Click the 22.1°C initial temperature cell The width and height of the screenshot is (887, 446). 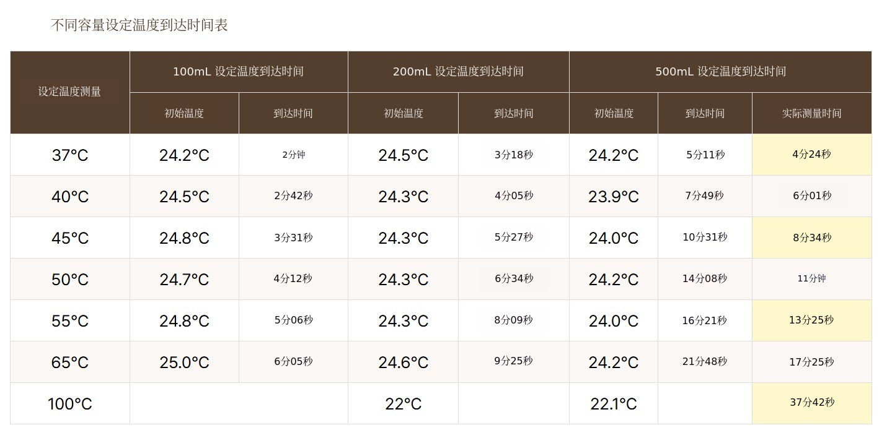point(613,404)
